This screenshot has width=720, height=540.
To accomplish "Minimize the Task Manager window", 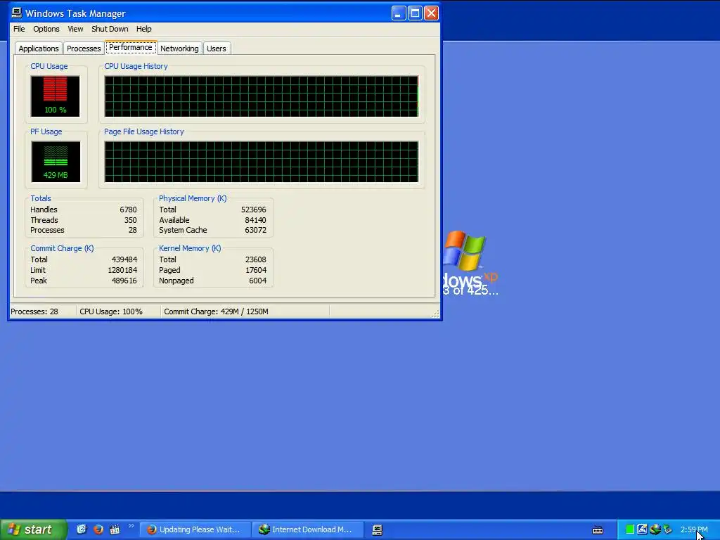I will 398,13.
